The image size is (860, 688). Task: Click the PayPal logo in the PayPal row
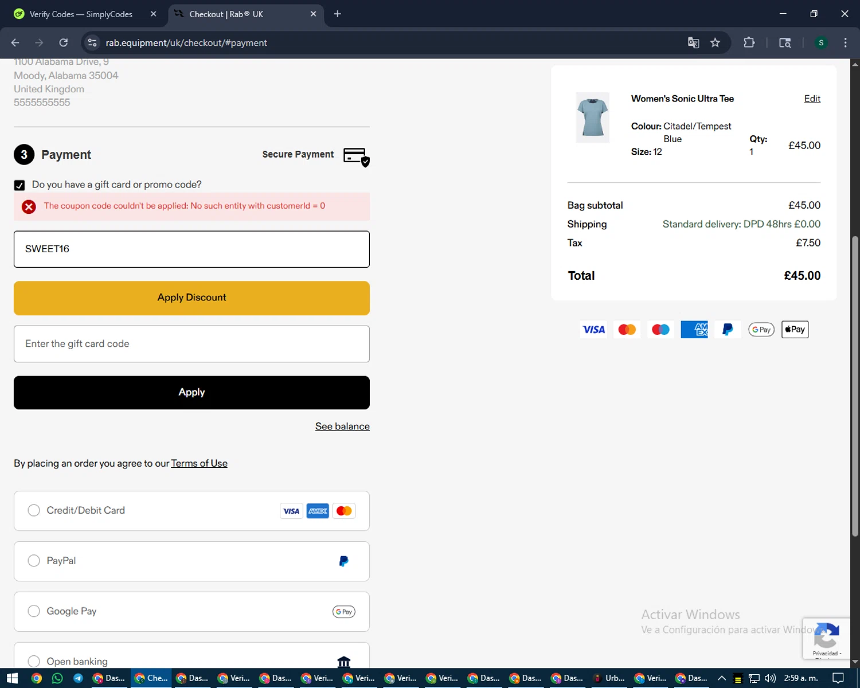[343, 561]
